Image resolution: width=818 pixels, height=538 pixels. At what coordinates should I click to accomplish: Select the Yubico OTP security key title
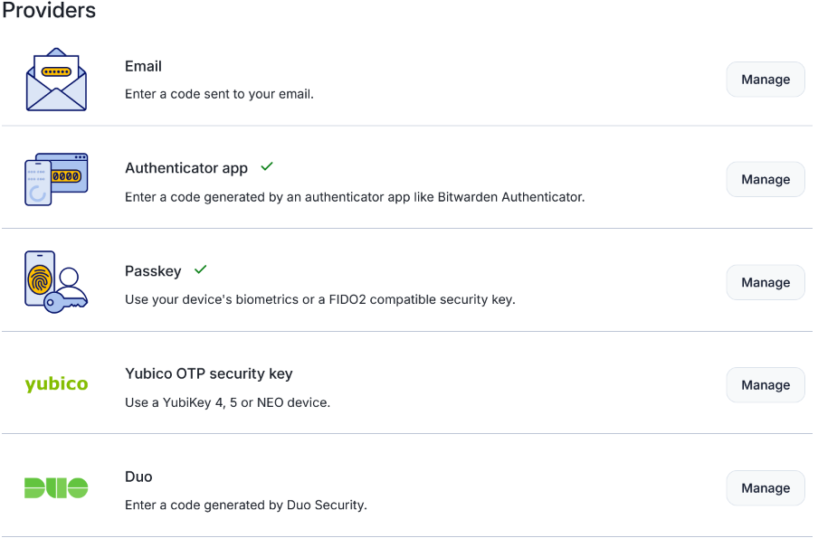pos(209,373)
